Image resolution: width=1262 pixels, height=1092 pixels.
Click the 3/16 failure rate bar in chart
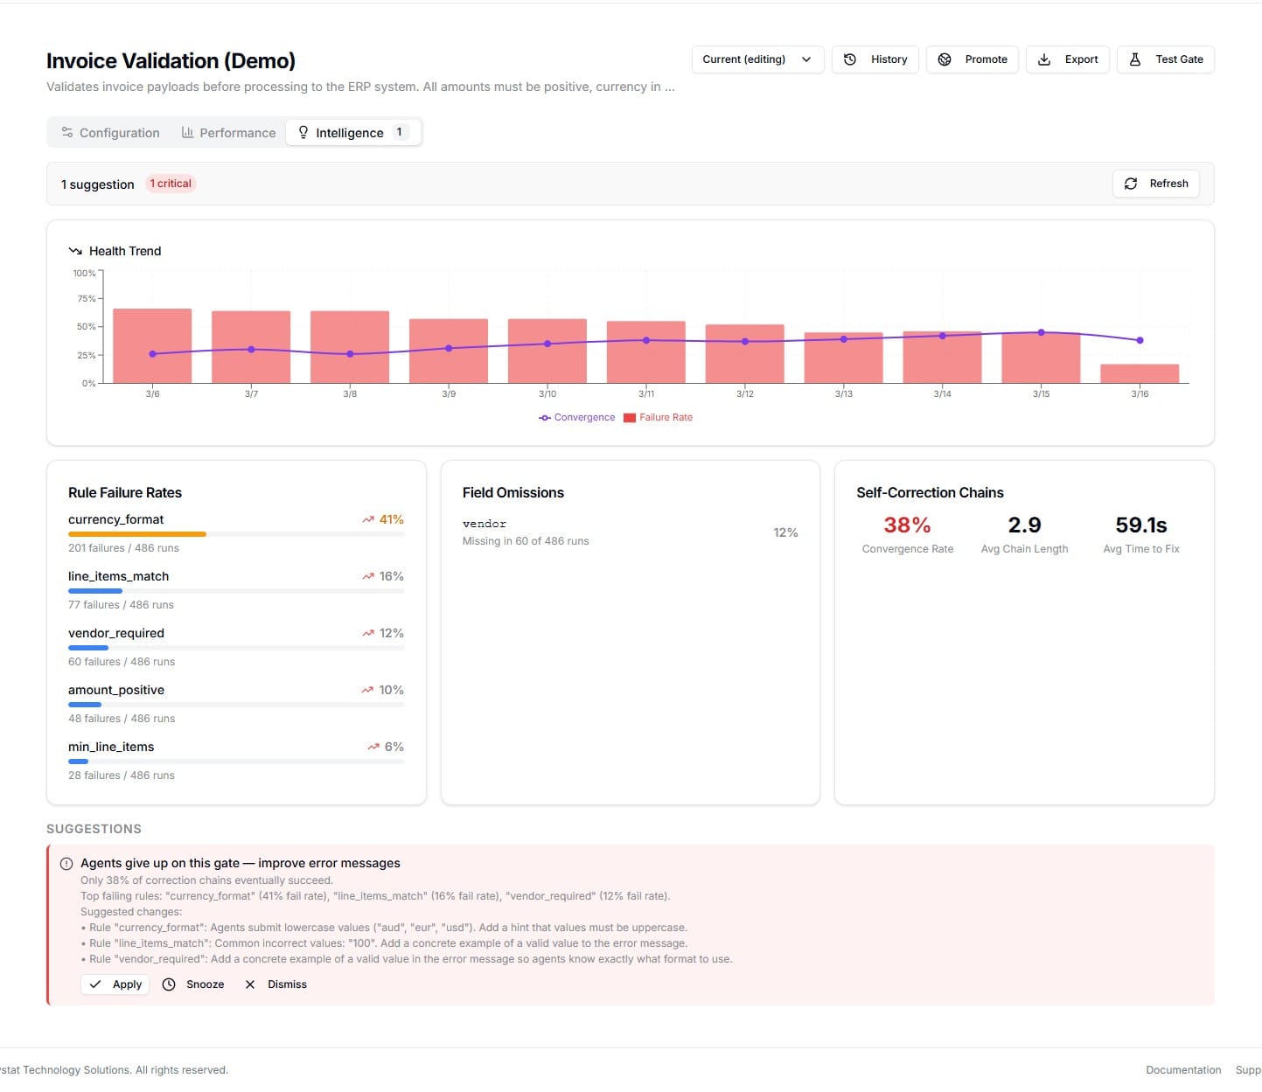pos(1140,373)
